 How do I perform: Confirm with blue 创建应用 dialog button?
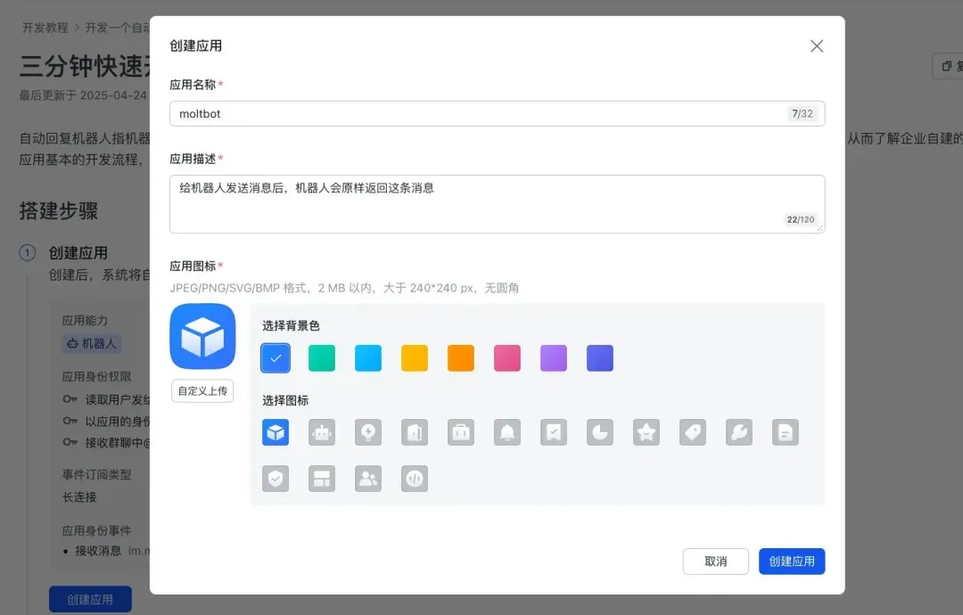[792, 562]
